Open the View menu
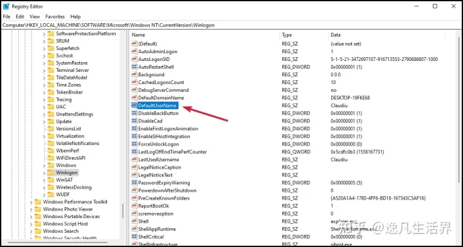Viewport: 463px width, 247px height. pos(35,17)
